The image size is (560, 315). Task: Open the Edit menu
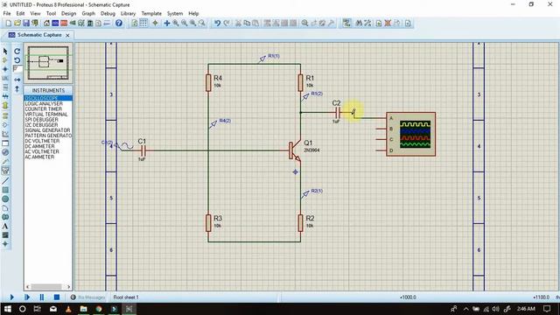coord(20,14)
